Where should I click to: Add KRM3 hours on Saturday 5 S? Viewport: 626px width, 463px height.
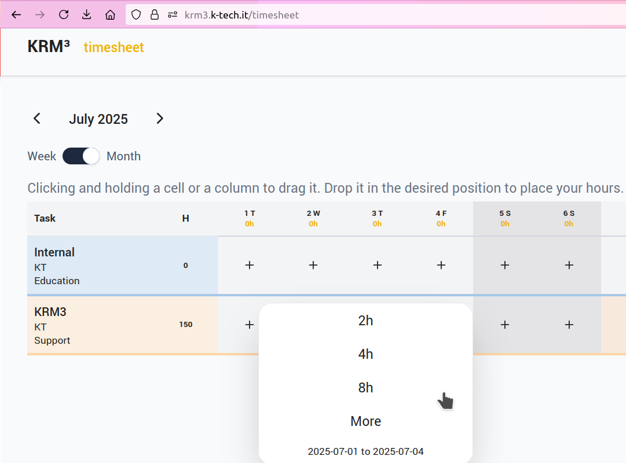click(505, 325)
